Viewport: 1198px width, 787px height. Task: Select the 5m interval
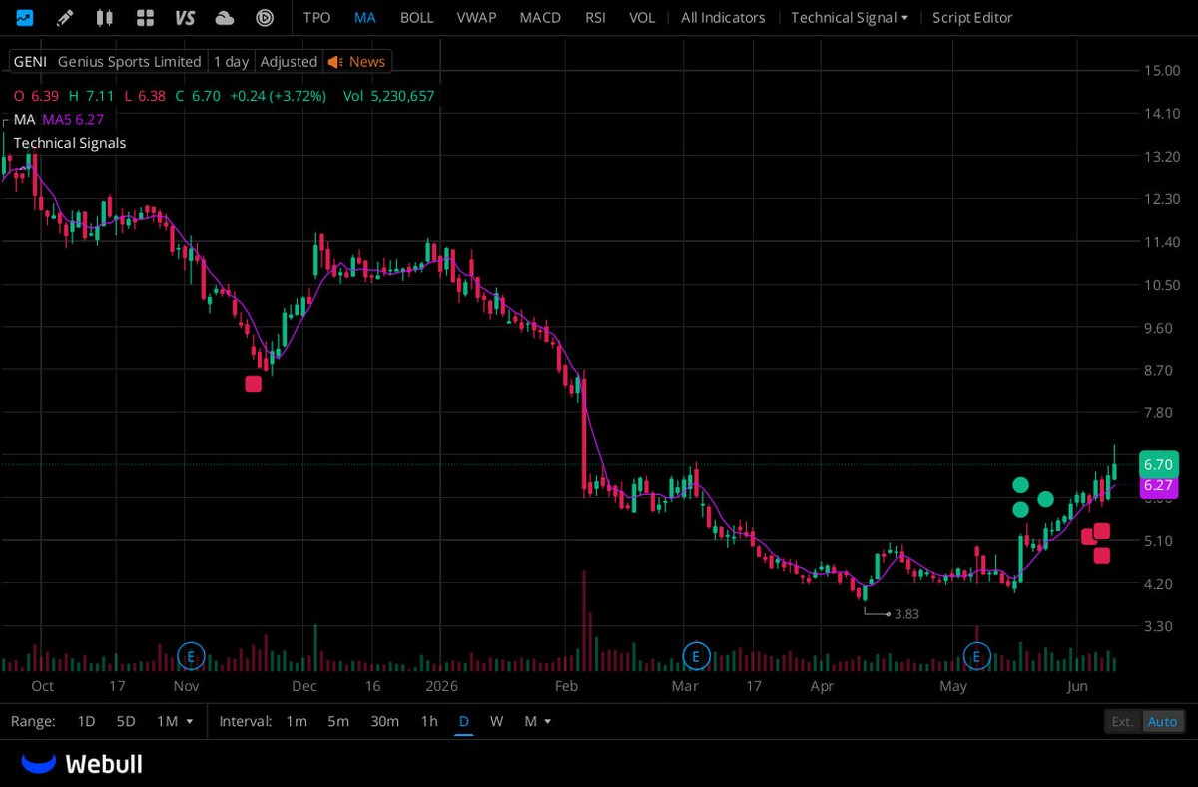pos(338,721)
